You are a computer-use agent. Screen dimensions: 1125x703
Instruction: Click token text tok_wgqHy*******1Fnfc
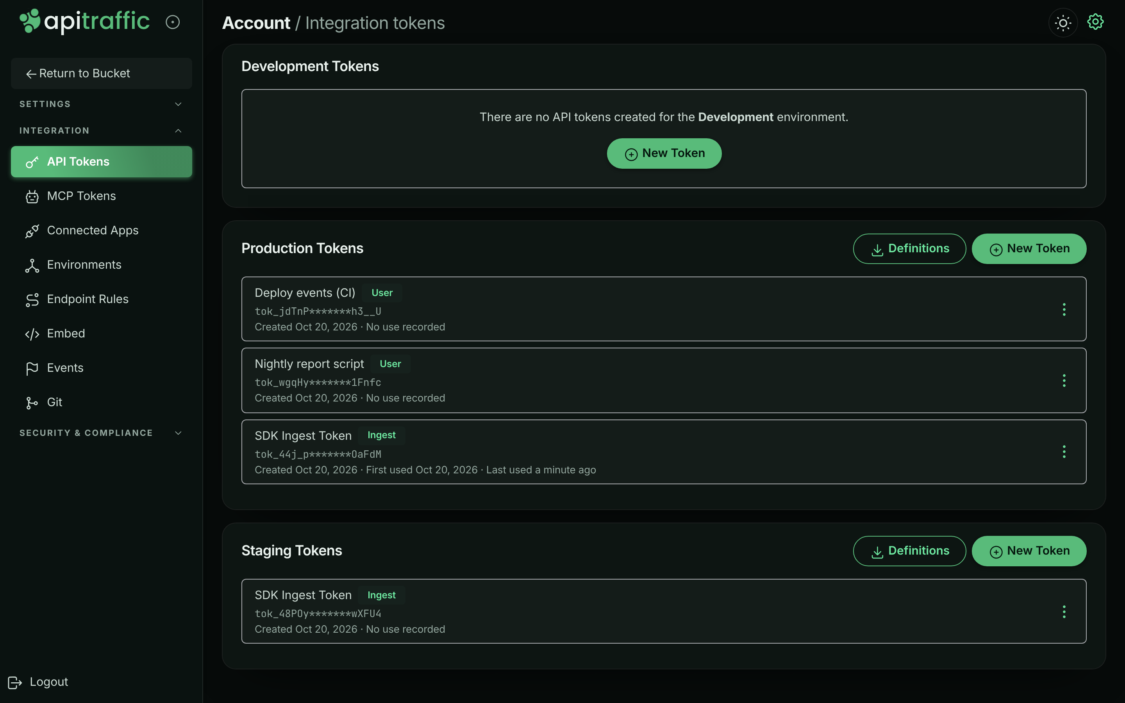(318, 383)
